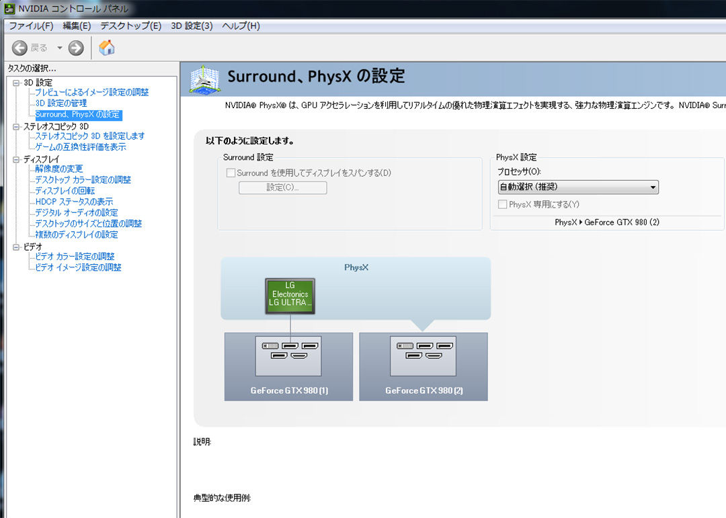Click the NVIDIA Control Panel title bar icon
This screenshot has height=518, width=726.
pos(9,8)
